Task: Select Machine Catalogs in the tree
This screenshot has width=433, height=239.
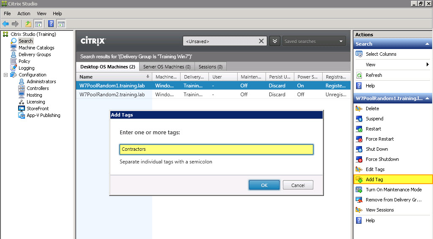Action: coord(36,48)
